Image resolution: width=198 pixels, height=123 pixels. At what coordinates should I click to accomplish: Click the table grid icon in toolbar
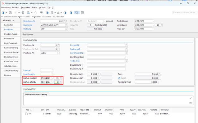82,12
